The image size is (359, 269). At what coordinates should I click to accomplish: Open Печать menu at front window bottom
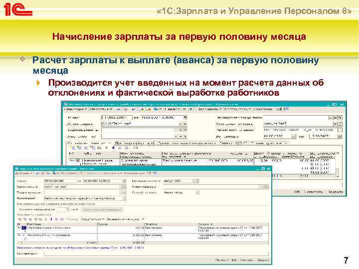coord(222,261)
